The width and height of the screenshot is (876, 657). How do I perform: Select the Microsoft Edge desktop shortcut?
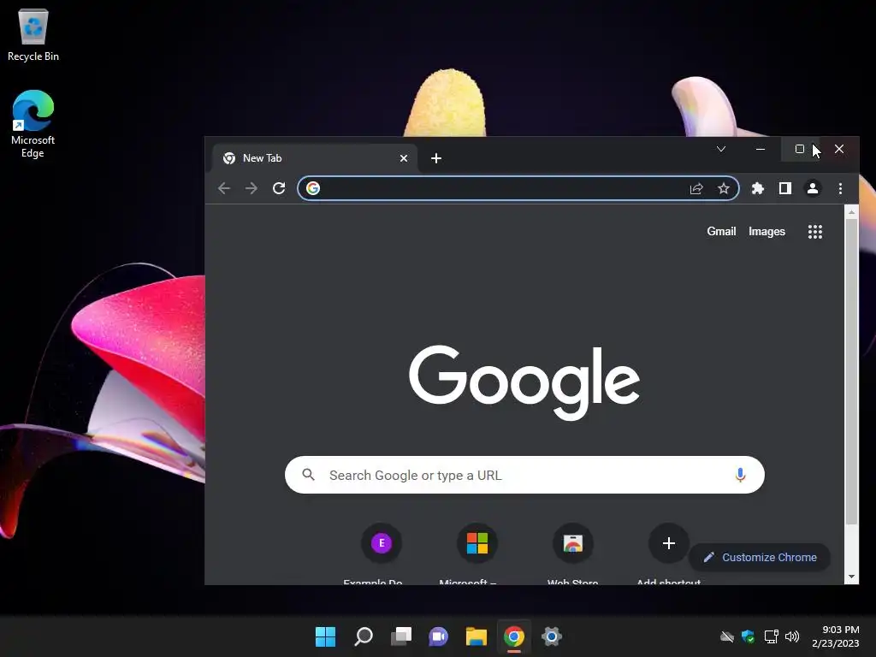33,124
